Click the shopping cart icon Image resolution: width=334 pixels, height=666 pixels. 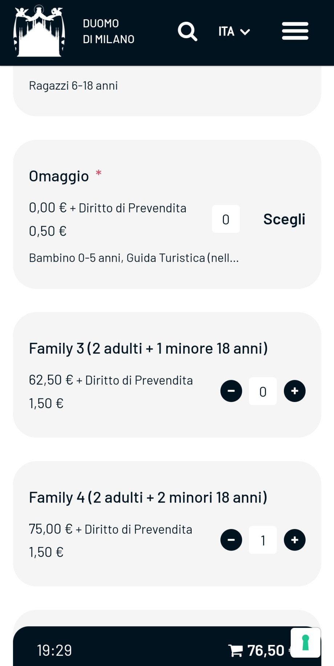tap(236, 650)
